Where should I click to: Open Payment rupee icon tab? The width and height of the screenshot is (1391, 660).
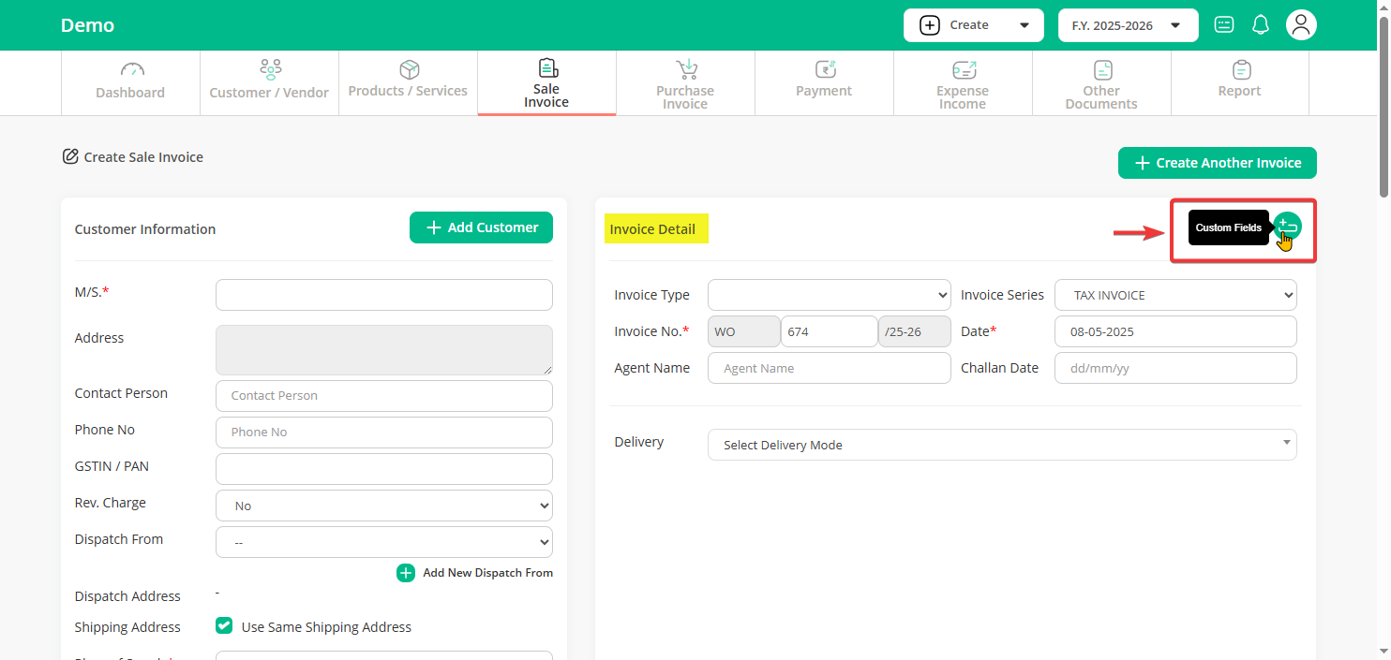point(824,70)
